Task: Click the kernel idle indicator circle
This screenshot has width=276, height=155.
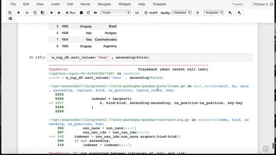Action: pos(271,4)
